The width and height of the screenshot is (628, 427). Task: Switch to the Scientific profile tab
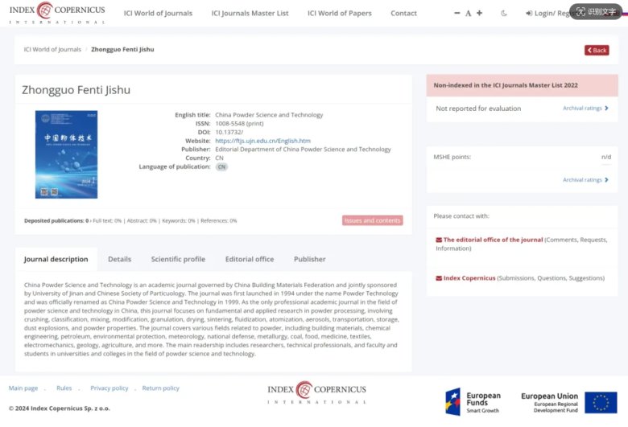coord(178,259)
